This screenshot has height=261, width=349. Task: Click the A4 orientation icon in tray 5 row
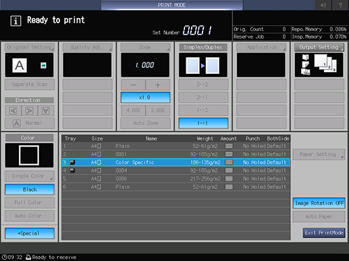[99, 179]
